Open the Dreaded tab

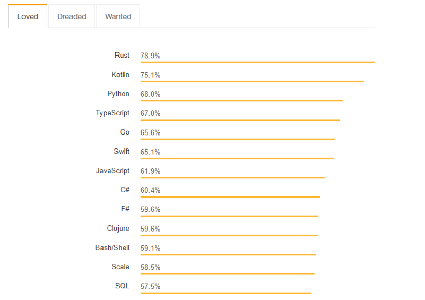(x=72, y=16)
